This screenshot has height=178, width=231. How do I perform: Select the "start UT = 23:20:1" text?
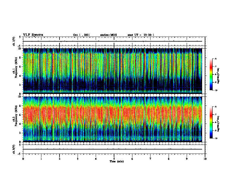[141, 35]
